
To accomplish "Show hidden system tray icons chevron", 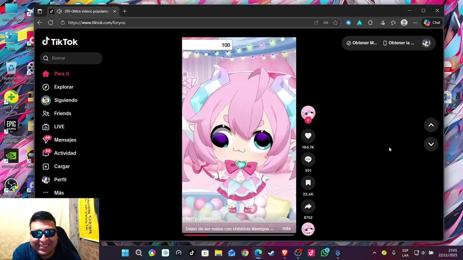I will coord(374,253).
